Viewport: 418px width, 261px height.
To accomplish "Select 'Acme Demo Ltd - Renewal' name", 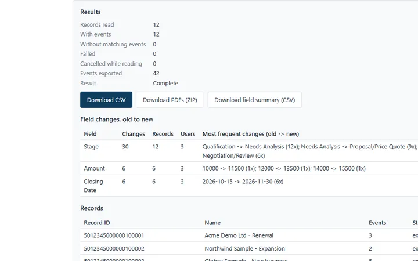I will coord(239,235).
